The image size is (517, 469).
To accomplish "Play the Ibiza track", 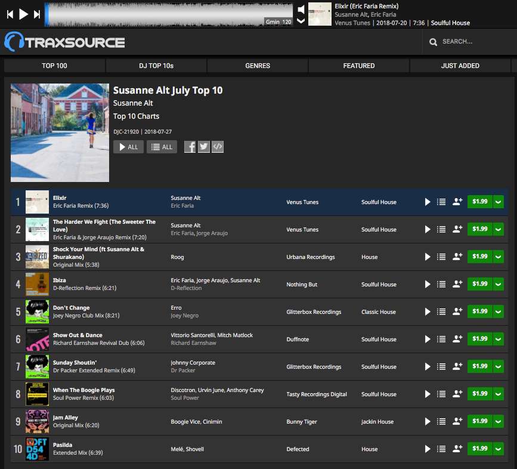I will [x=428, y=284].
